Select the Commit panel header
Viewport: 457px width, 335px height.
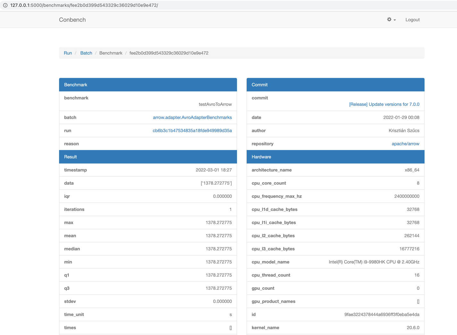(x=259, y=85)
